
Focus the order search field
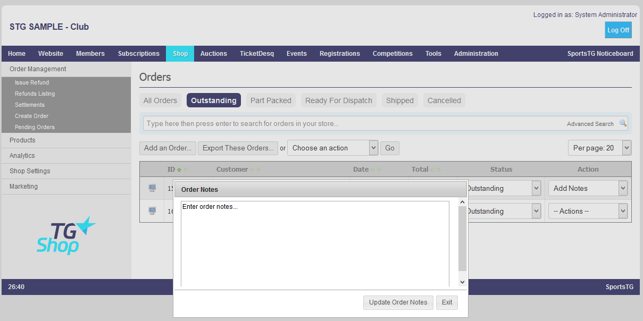coord(386,123)
